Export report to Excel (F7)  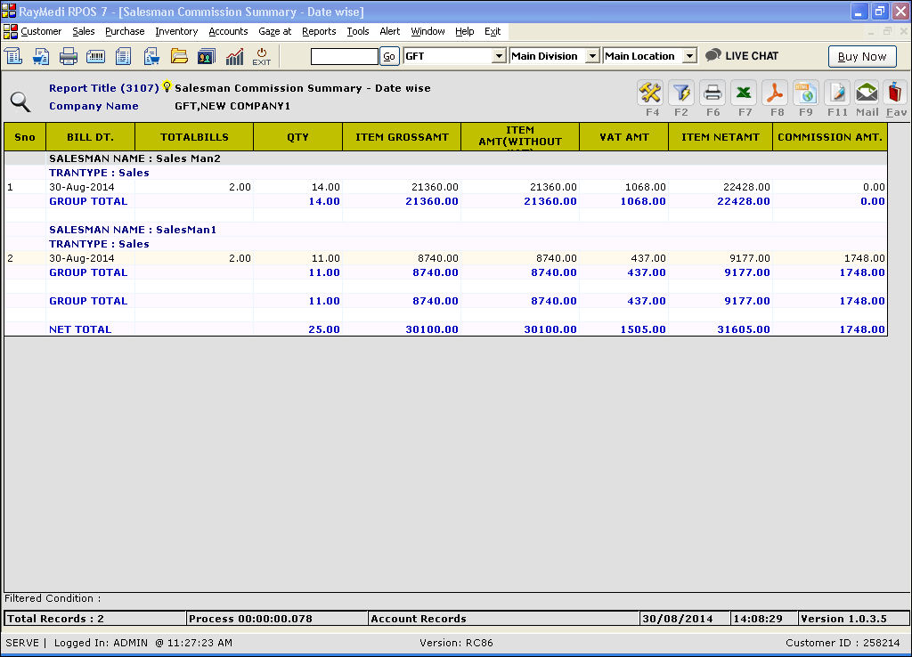click(744, 93)
